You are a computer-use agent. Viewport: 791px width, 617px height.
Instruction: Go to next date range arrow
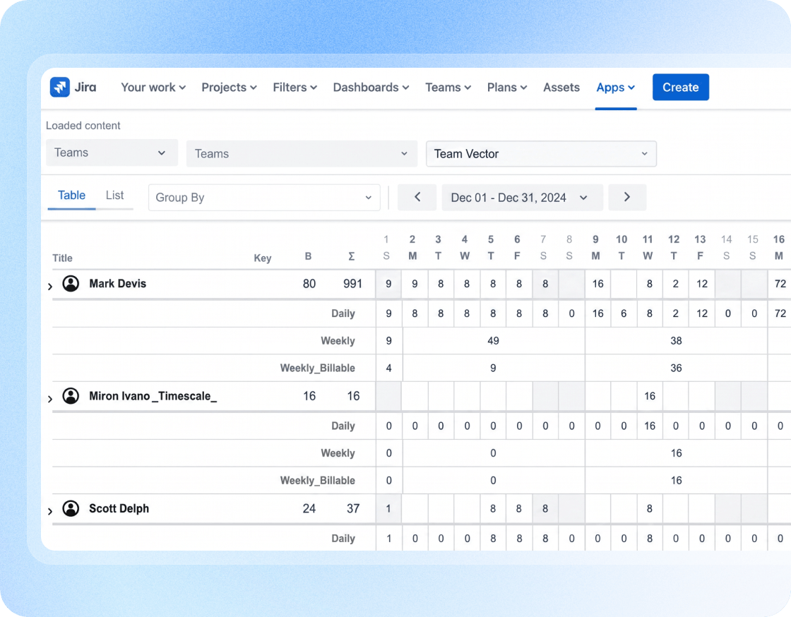pyautogui.click(x=627, y=197)
